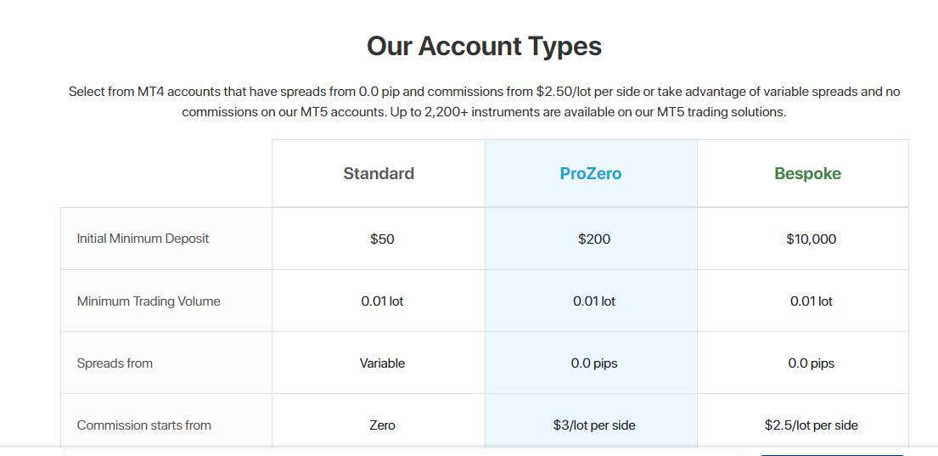This screenshot has height=456, width=938.
Task: Click the Zero commission cell
Action: point(382,425)
